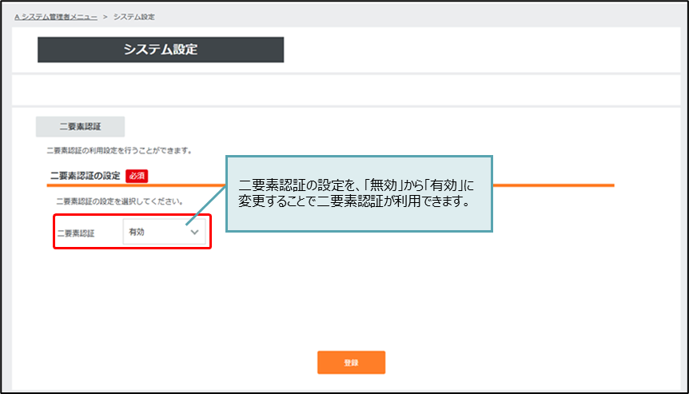The height and width of the screenshot is (394, 689).
Task: Click the 有効 value text in the dropdown
Action: 137,233
